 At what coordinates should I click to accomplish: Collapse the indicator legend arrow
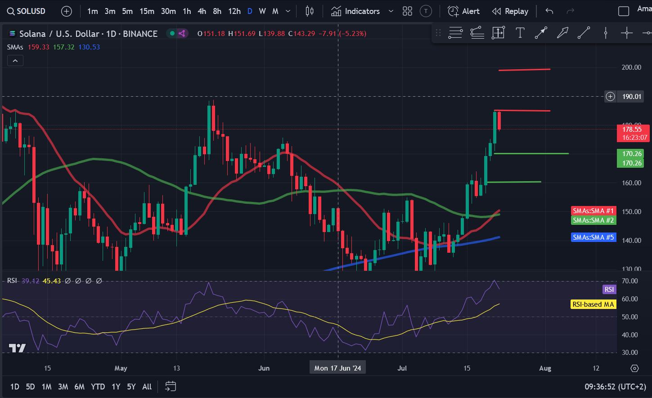(x=15, y=61)
